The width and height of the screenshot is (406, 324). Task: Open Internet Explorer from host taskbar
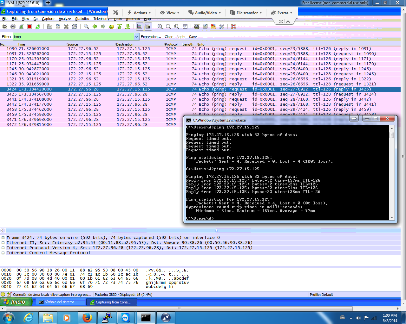tap(29, 317)
